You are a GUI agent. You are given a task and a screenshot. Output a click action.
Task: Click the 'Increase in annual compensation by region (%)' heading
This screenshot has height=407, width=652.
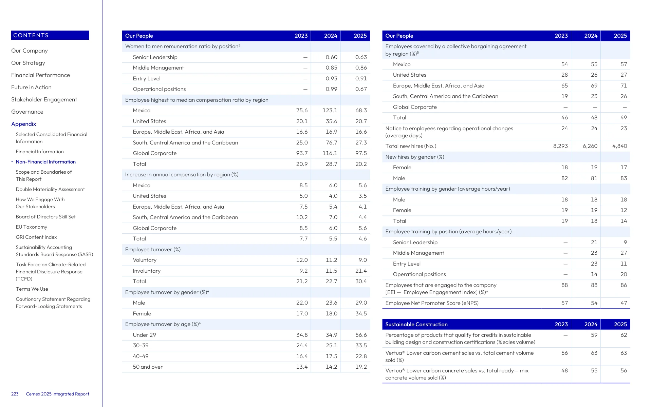[x=182, y=175]
